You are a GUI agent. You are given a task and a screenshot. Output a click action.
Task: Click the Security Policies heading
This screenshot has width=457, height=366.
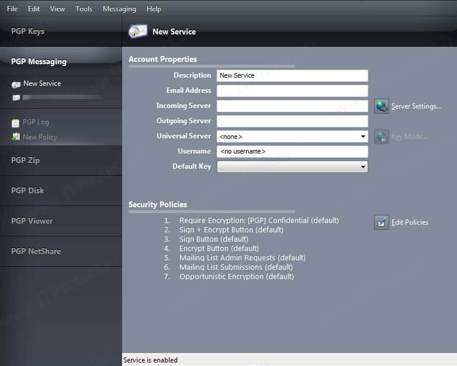[158, 204]
